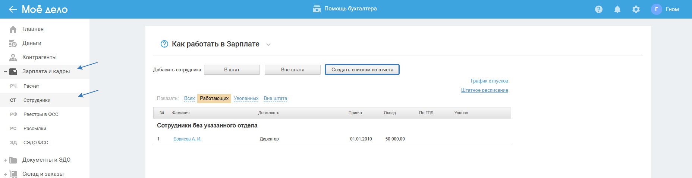Viewport: 692px width, 178px height.
Task: Click Создать списком из отчета button
Action: pos(362,70)
